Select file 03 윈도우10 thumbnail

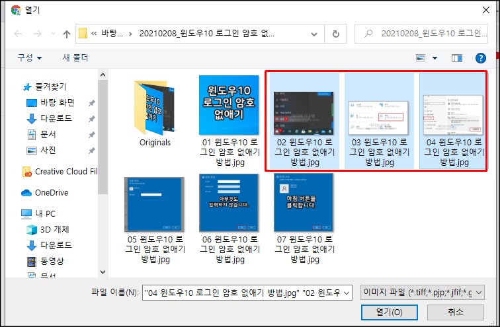(x=378, y=118)
